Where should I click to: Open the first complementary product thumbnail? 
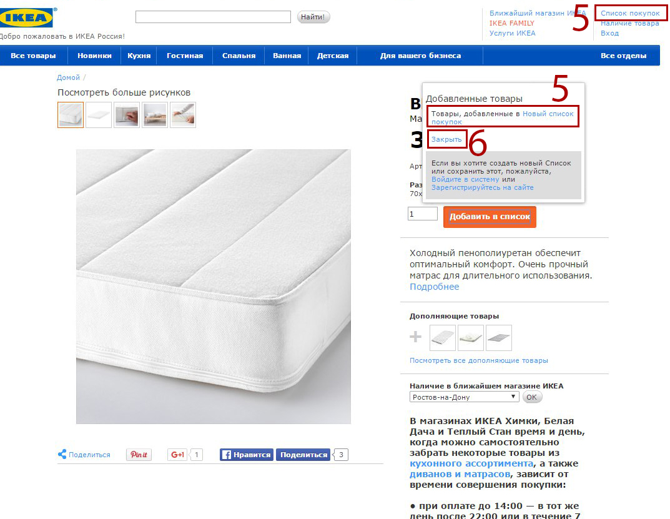pos(442,337)
